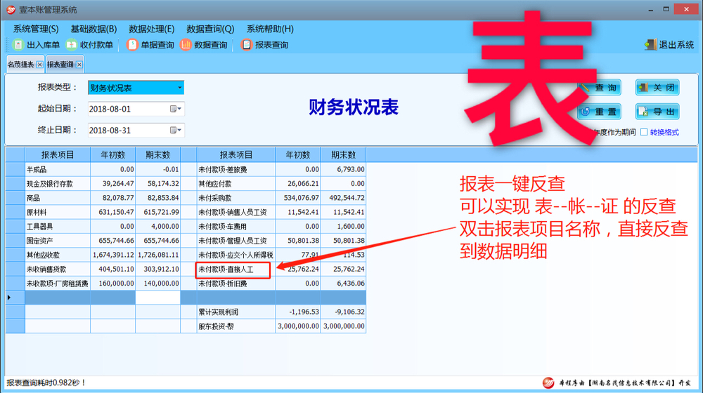703x393 pixels.
Task: Open the 收付款单 toolbar icon
Action: (x=71, y=45)
